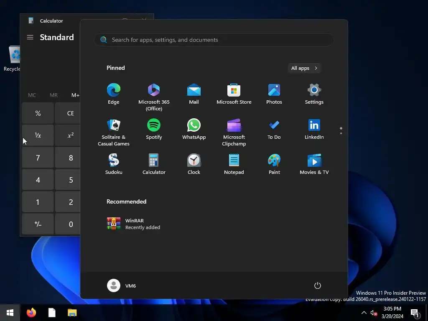This screenshot has width=428, height=321.
Task: Click the 5 key in Calculator
Action: [68, 180]
